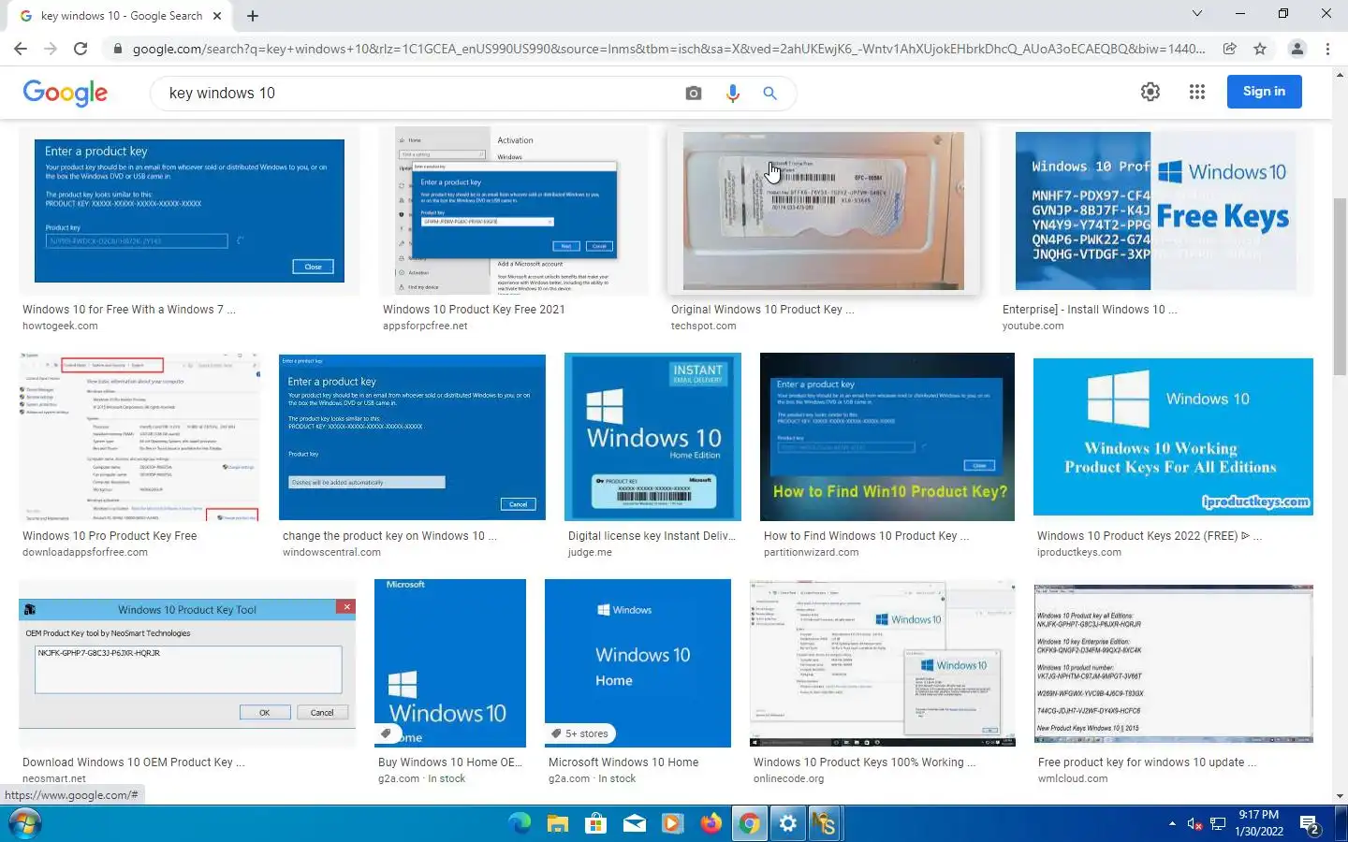Click the neosmart.net source link

click(x=54, y=779)
